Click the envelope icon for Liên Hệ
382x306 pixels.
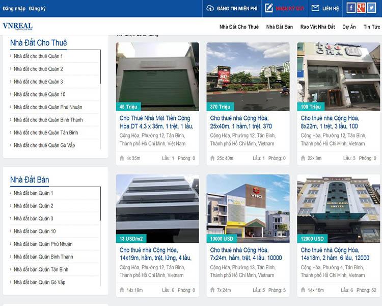pos(315,8)
